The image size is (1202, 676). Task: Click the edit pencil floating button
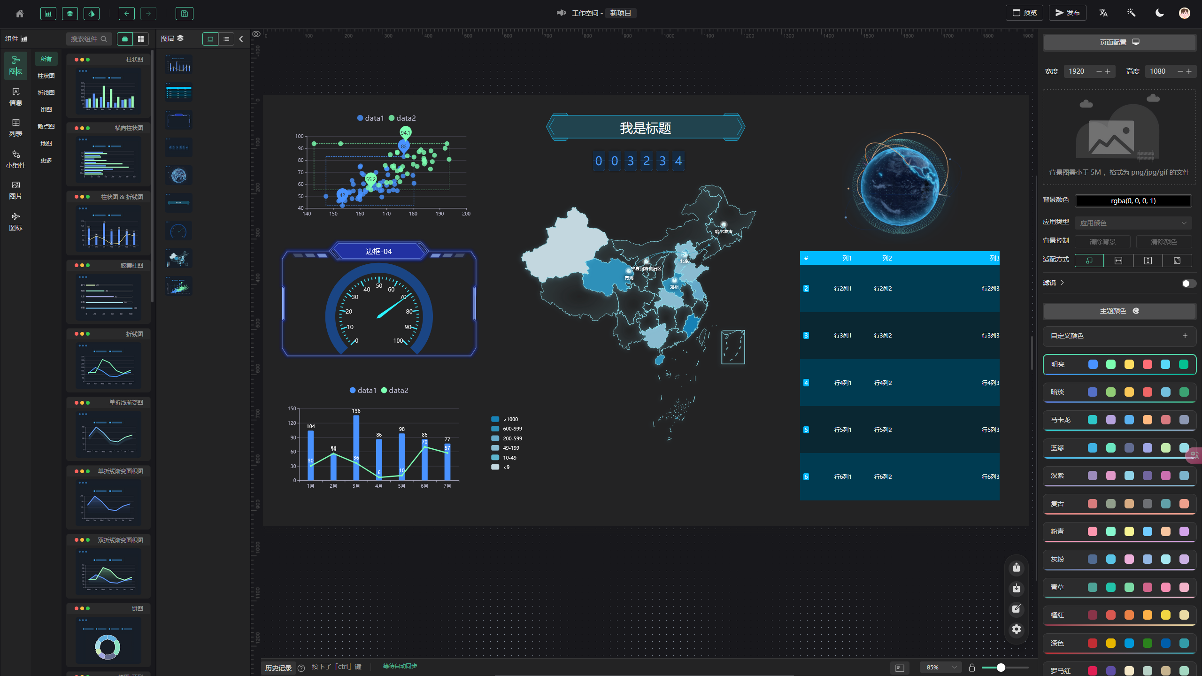1017,609
